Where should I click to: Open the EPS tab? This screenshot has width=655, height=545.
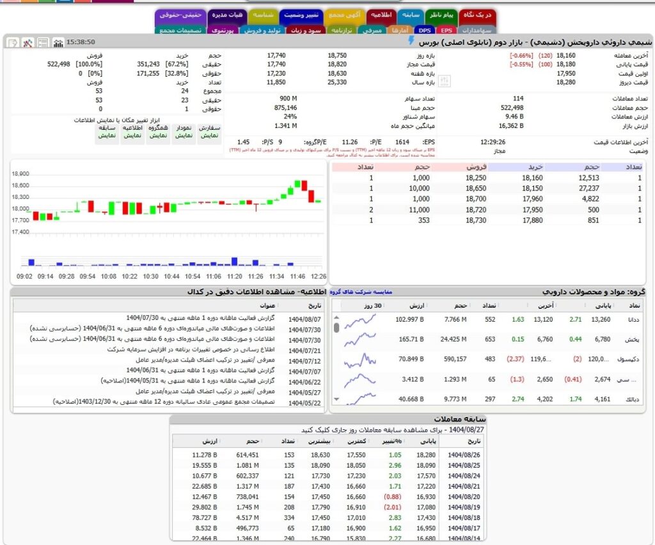pyautogui.click(x=446, y=29)
